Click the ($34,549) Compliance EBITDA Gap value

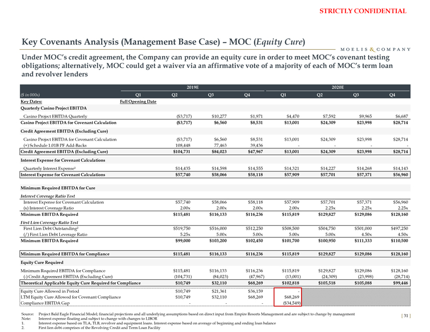289,299
